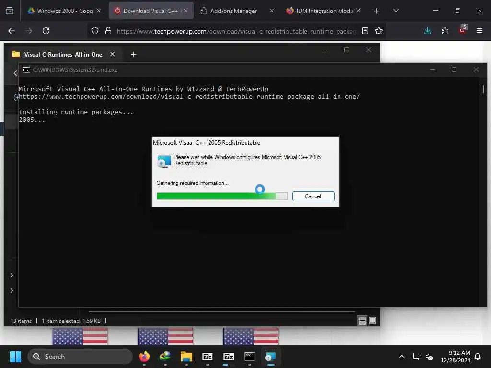Open the Firefox application menu
Viewport: 491px width, 368px height.
click(479, 31)
